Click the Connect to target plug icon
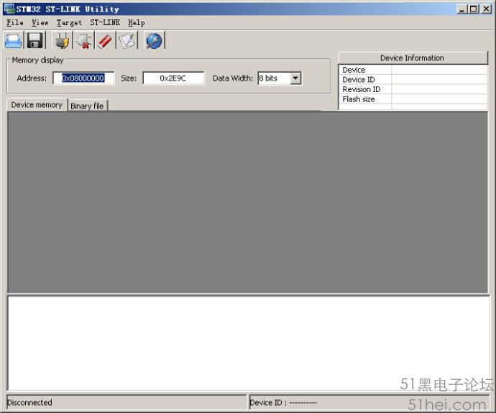This screenshot has width=496, height=413. (63, 40)
